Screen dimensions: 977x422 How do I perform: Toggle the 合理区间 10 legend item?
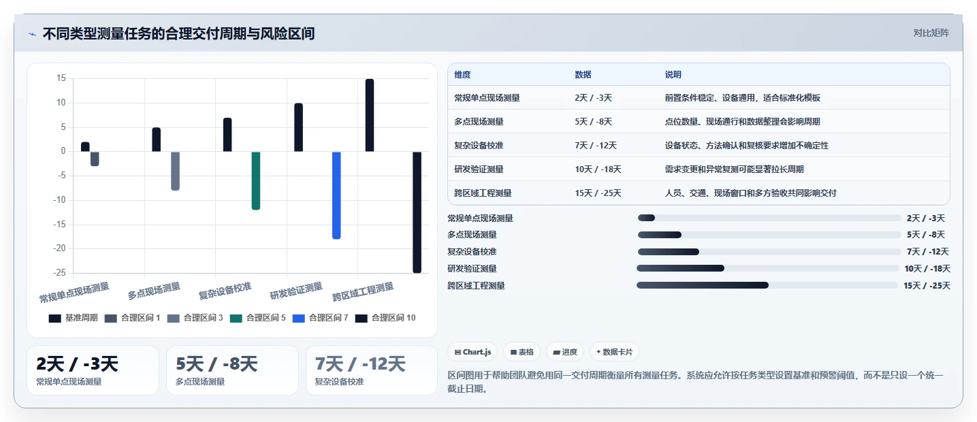click(x=385, y=318)
